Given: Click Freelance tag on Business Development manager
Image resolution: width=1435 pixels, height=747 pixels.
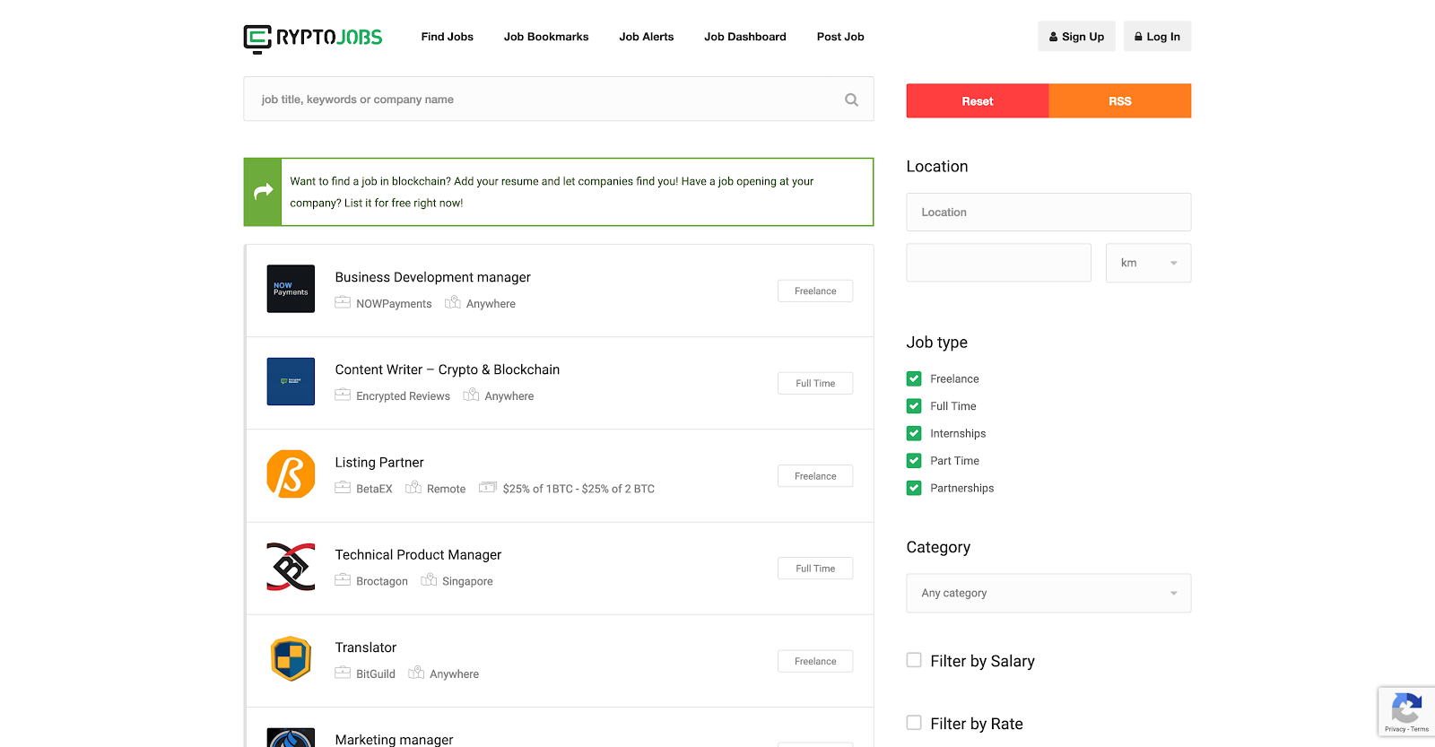Looking at the screenshot, I should pos(815,291).
